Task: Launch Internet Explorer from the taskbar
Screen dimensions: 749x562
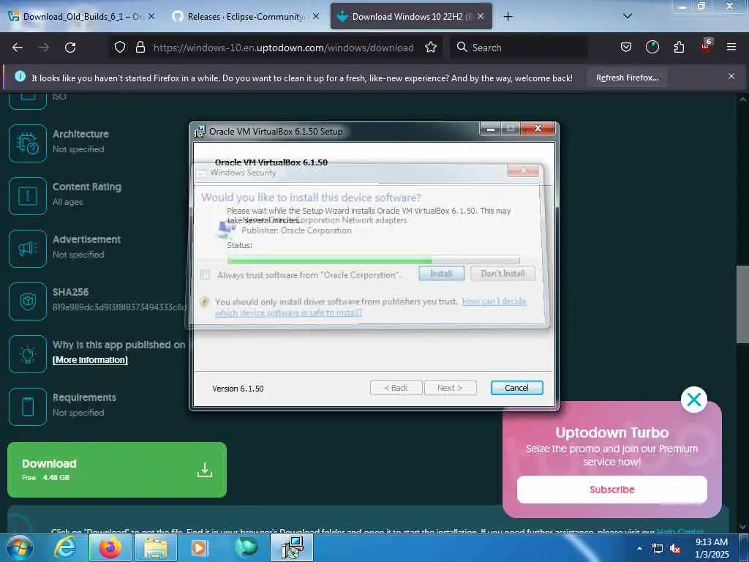Action: point(64,548)
